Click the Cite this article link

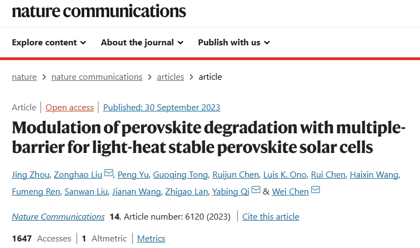click(271, 217)
